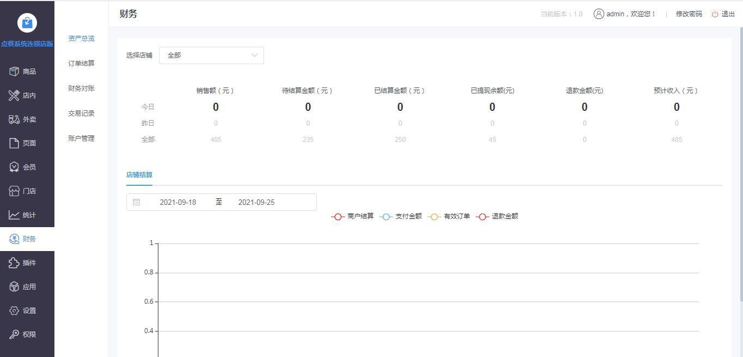
Task: Click 退款金额(元) column header
Action: pos(585,91)
